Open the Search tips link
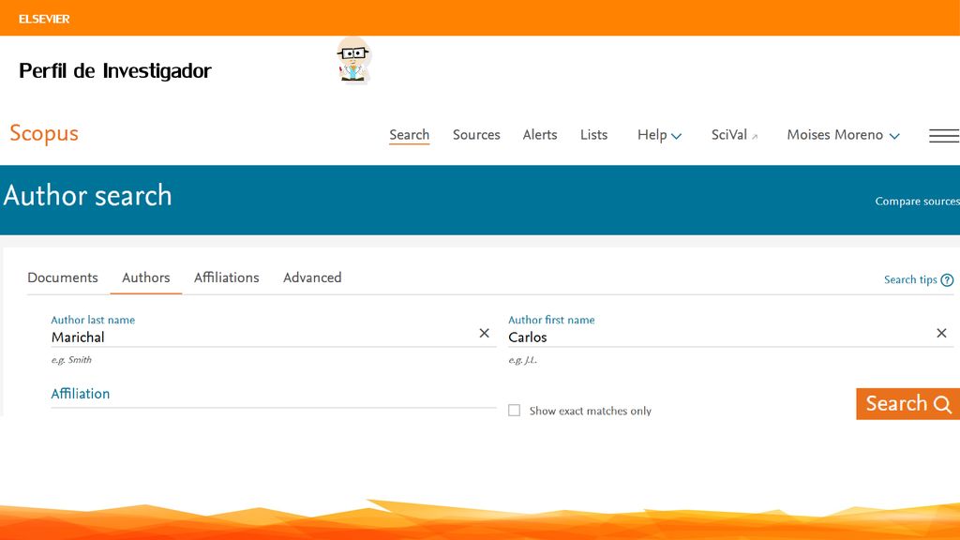The image size is (960, 540). click(910, 279)
